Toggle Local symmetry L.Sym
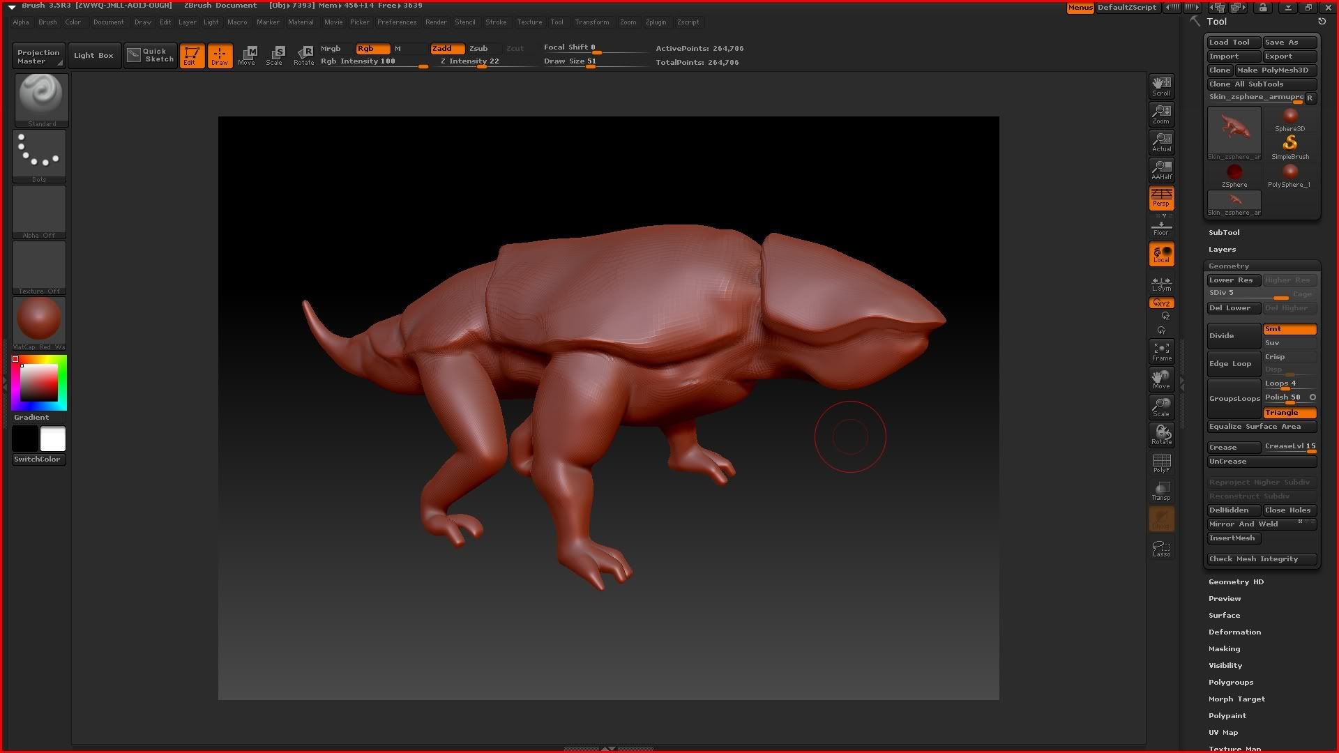 click(x=1161, y=284)
